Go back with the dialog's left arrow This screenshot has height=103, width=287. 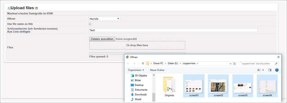128,63
